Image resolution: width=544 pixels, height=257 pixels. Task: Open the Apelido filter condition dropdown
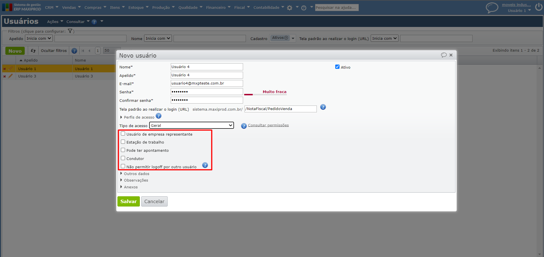[39, 38]
